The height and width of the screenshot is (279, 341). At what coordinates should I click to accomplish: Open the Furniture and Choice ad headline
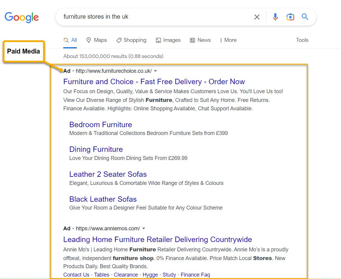154,82
